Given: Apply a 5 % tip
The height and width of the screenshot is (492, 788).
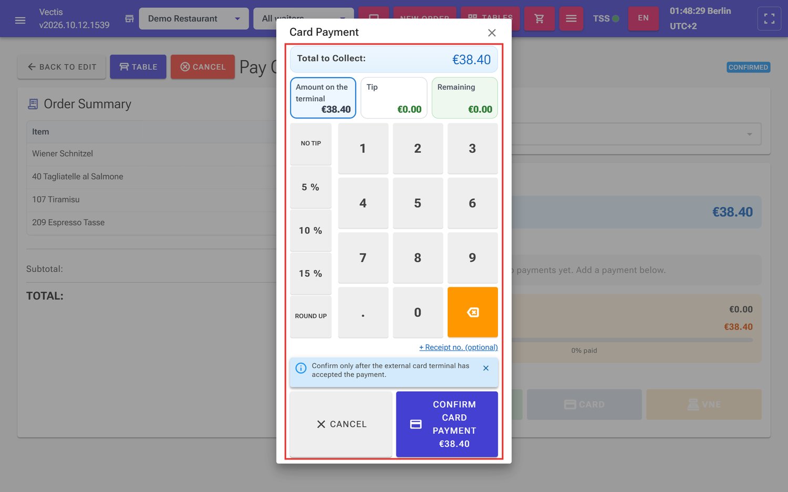Looking at the screenshot, I should pos(311,187).
